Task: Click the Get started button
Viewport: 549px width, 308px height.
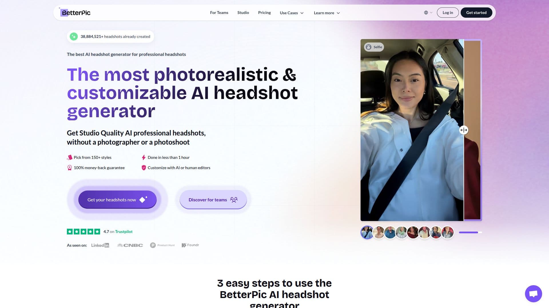Action: [x=476, y=13]
